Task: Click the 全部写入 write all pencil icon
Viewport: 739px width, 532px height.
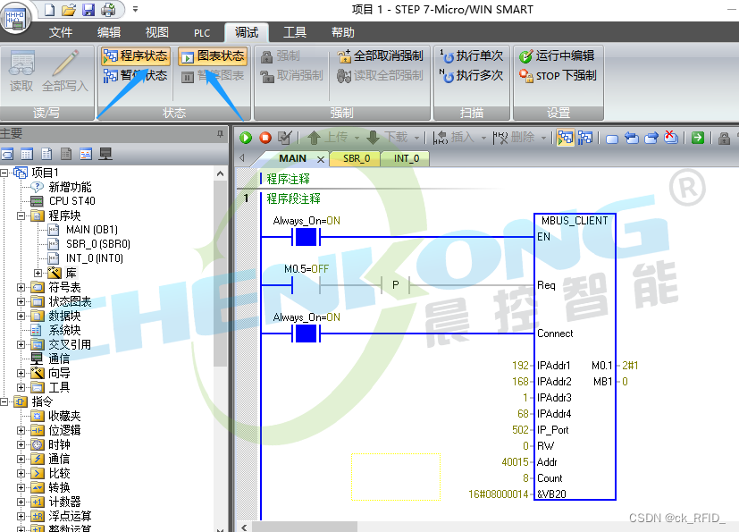Action: click(65, 71)
